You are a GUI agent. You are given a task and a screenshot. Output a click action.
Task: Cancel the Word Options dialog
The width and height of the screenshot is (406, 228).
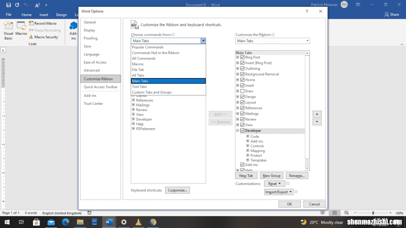[x=314, y=204]
